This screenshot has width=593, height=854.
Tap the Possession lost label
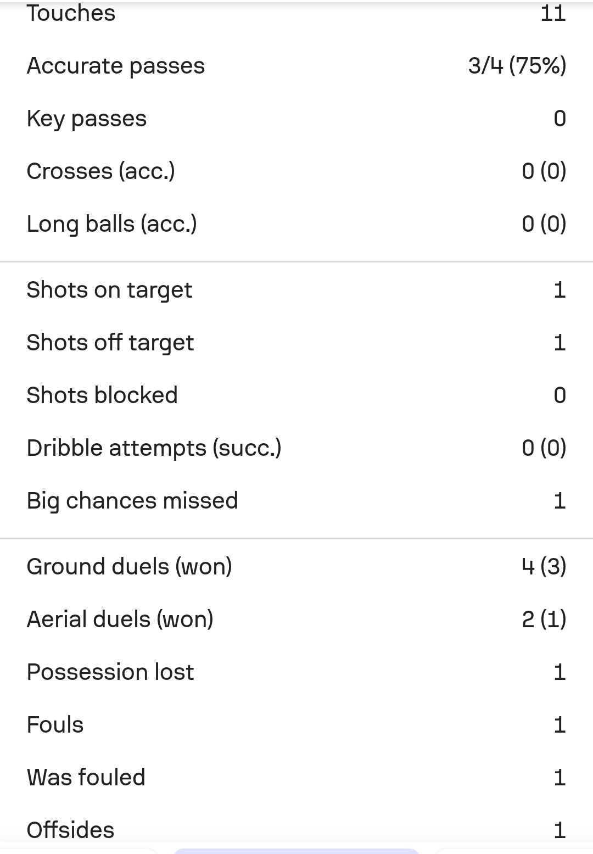(x=110, y=672)
